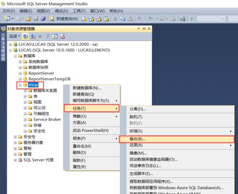Expand the SQL Server 代理 node
This screenshot has width=238, height=194.
click(15, 160)
